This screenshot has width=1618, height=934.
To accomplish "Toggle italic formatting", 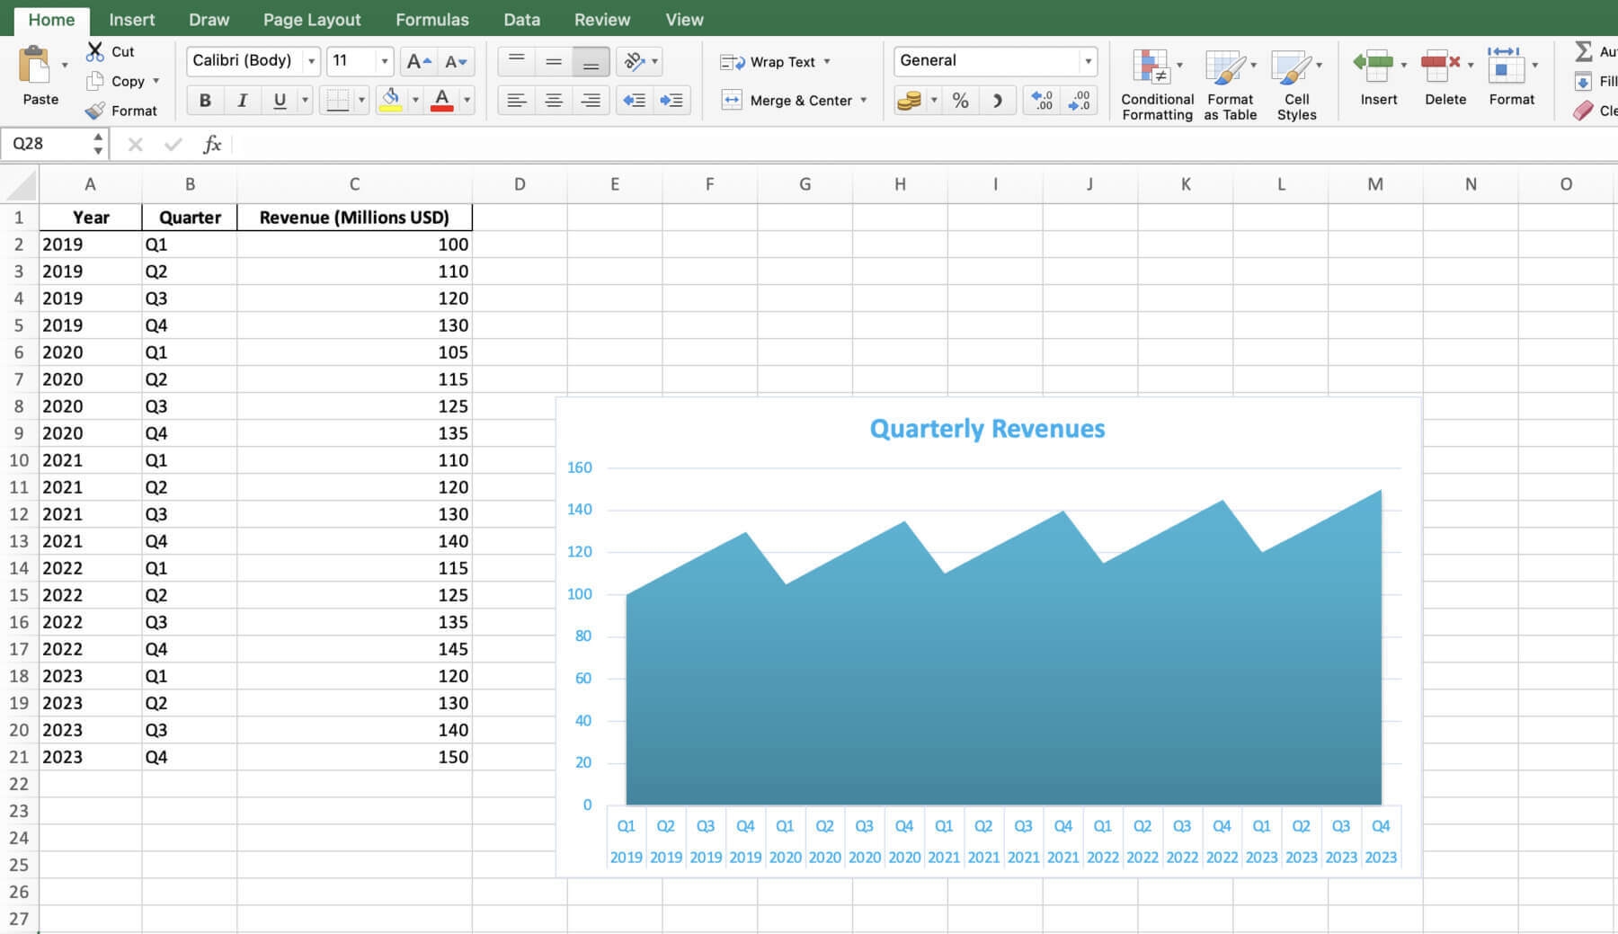I will tap(242, 100).
